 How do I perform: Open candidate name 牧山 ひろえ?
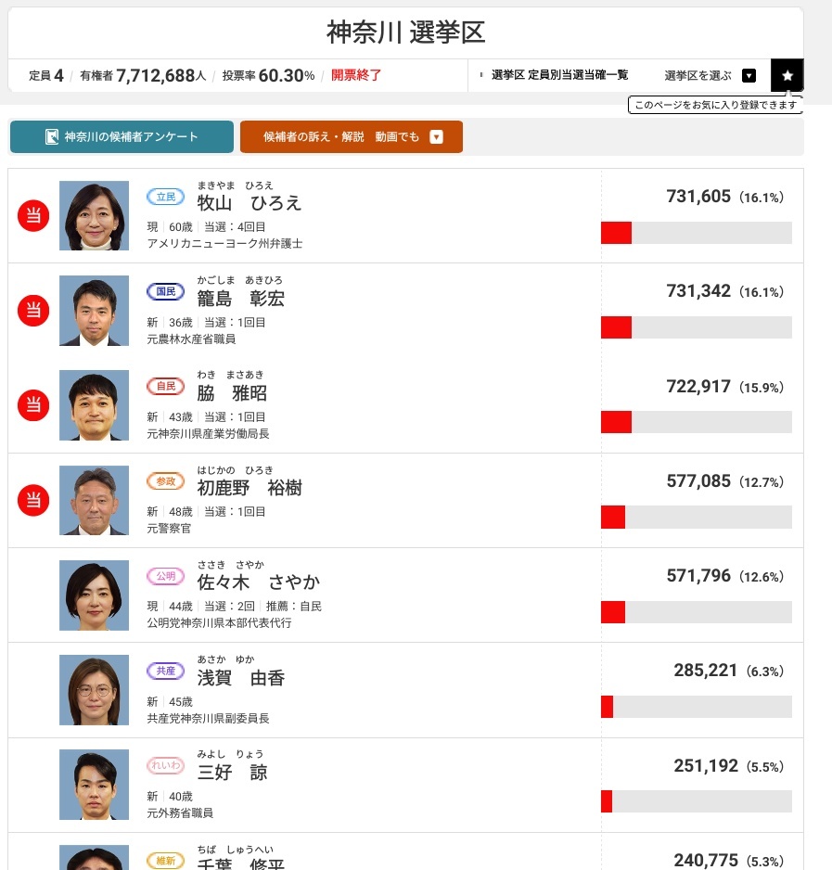(x=250, y=203)
